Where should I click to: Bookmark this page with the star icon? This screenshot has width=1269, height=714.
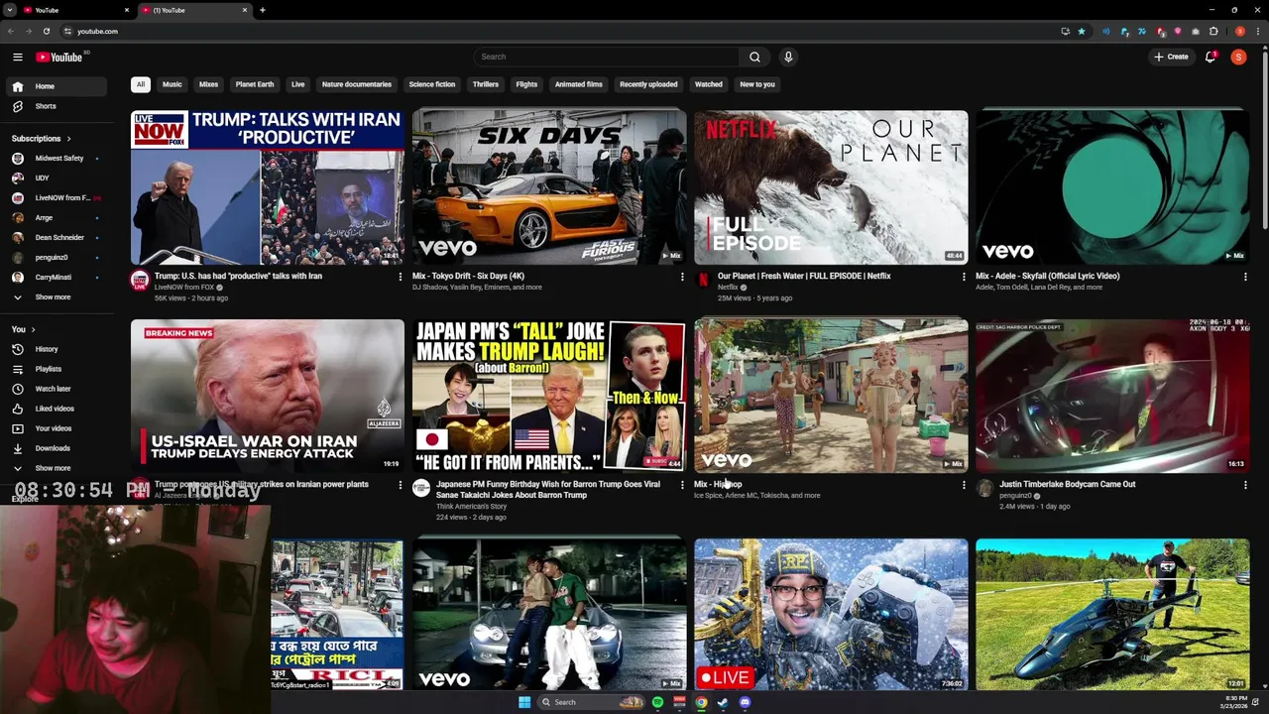click(x=1081, y=31)
